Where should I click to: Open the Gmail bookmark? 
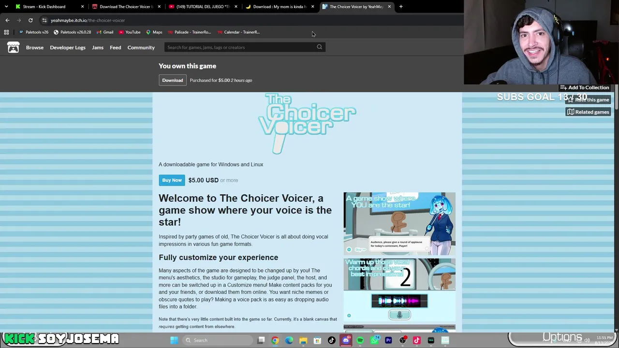[105, 32]
